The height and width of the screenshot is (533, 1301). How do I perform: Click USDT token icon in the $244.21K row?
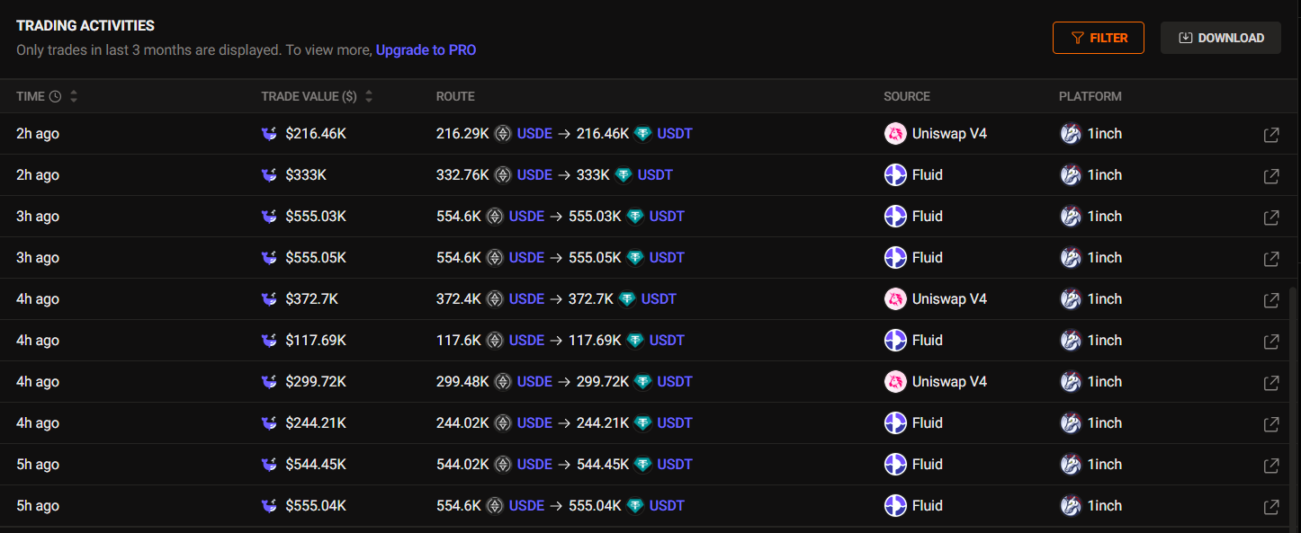[x=642, y=423]
